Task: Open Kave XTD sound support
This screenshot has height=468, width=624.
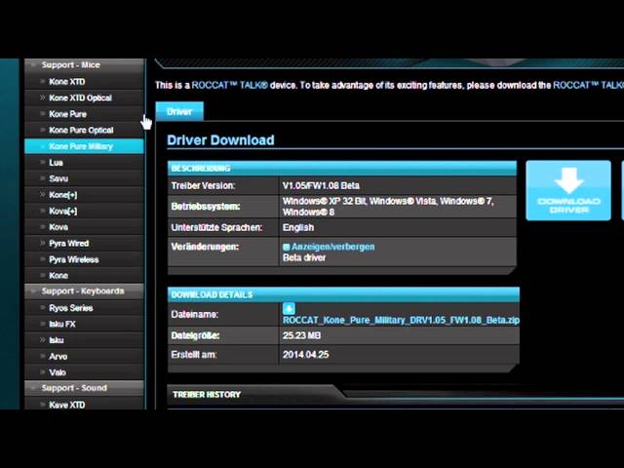Action: click(x=84, y=404)
